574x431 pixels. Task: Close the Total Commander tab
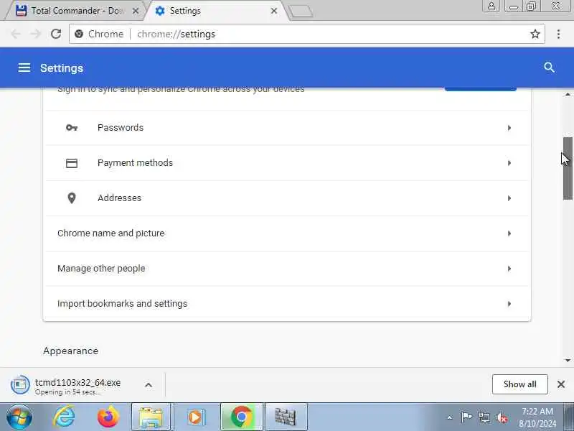[136, 11]
